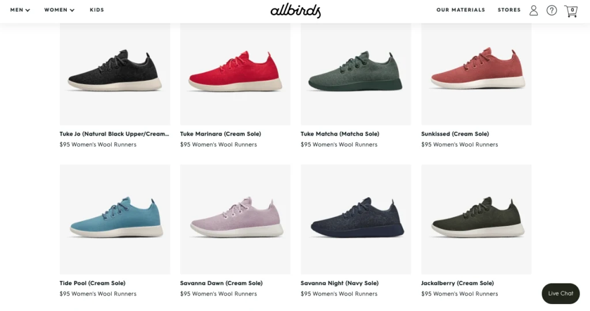The image size is (590, 311).
Task: Open Our Materials page
Action: click(460, 10)
